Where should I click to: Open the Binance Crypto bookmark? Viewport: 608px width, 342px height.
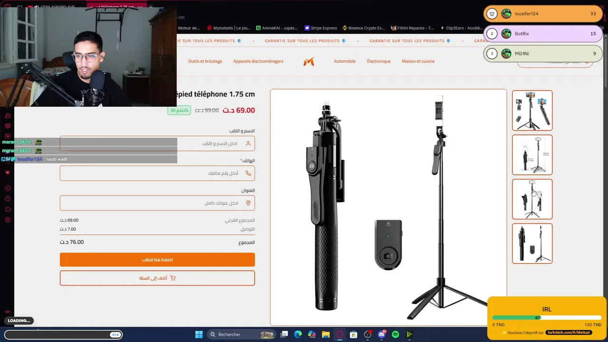(x=363, y=28)
